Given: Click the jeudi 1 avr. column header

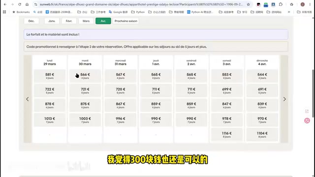Looking at the screenshot, I should click(x=156, y=62).
